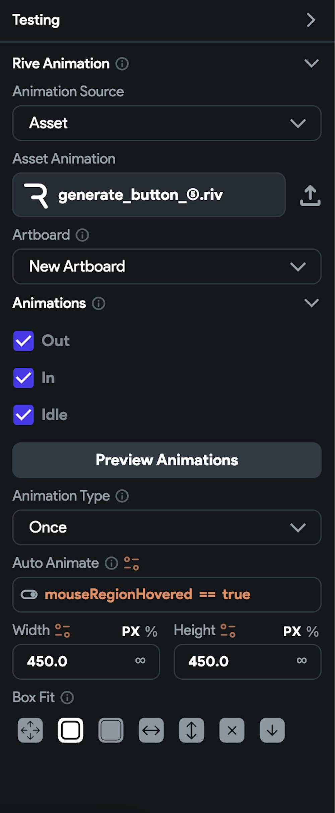Click the Preview Animations button
335x813 pixels.
[x=167, y=460]
